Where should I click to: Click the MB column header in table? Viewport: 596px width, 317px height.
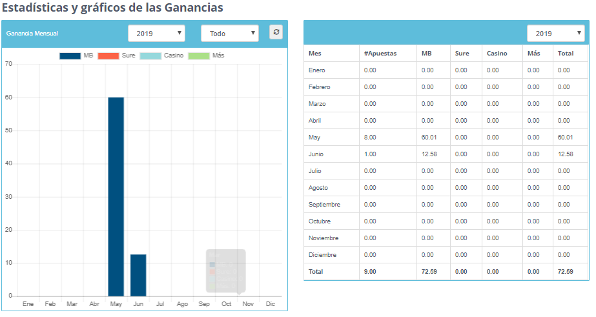426,54
